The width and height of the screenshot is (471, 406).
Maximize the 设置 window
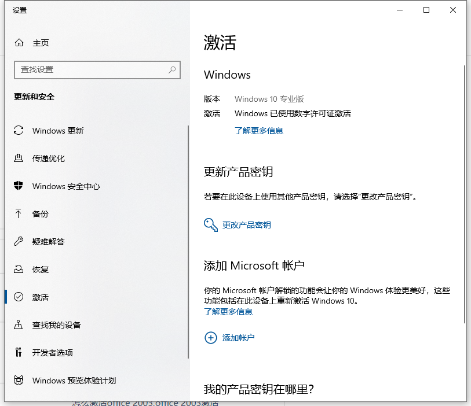(x=426, y=10)
